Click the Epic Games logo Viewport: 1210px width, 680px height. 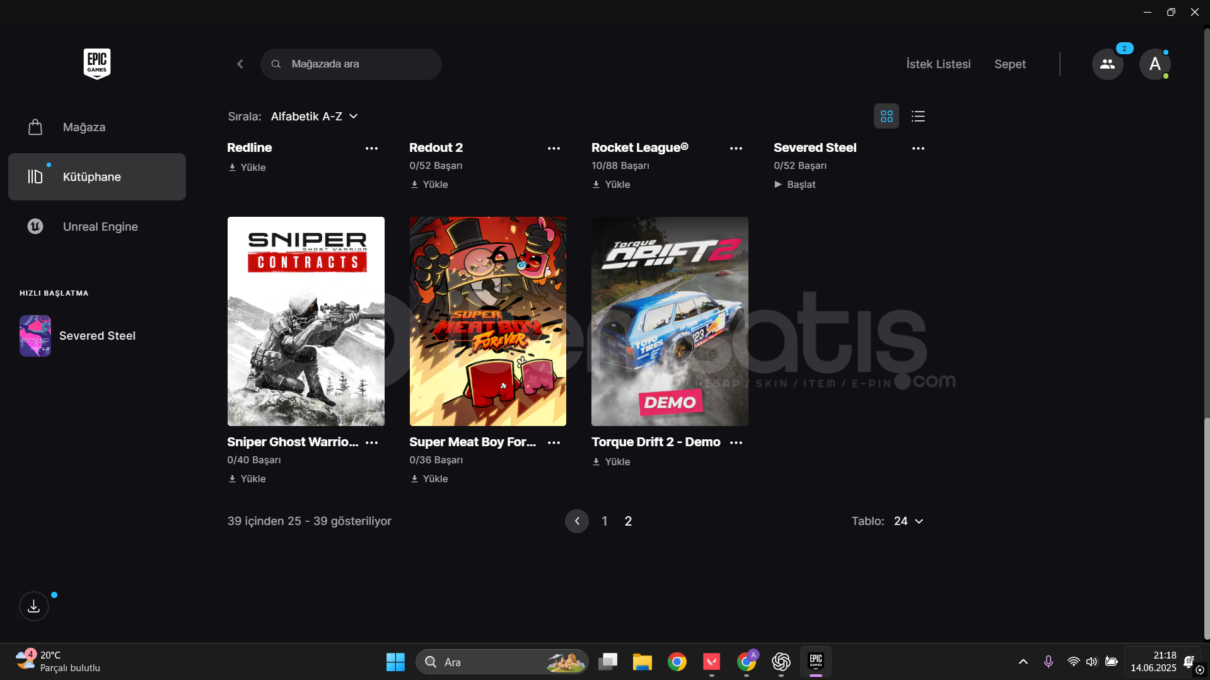(97, 64)
